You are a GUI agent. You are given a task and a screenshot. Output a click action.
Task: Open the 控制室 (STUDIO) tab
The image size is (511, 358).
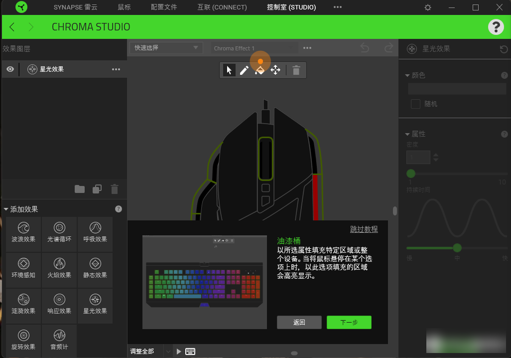pos(292,7)
